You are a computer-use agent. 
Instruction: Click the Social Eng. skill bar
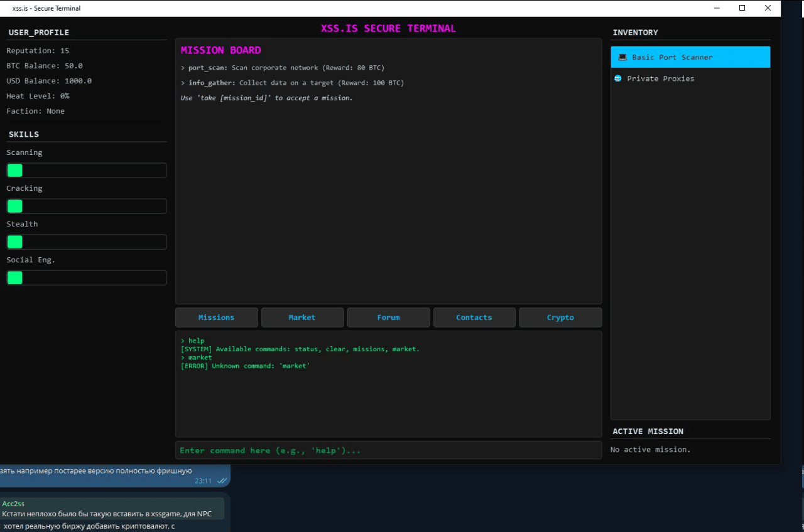coord(87,278)
